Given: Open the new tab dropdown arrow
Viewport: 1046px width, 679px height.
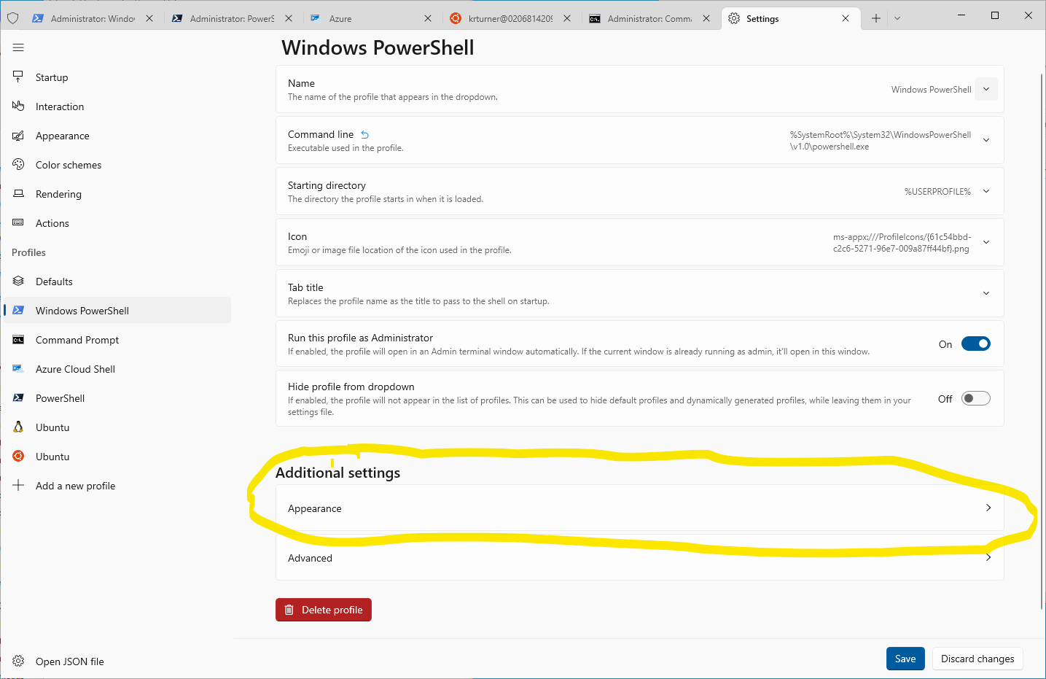Looking at the screenshot, I should click(897, 18).
